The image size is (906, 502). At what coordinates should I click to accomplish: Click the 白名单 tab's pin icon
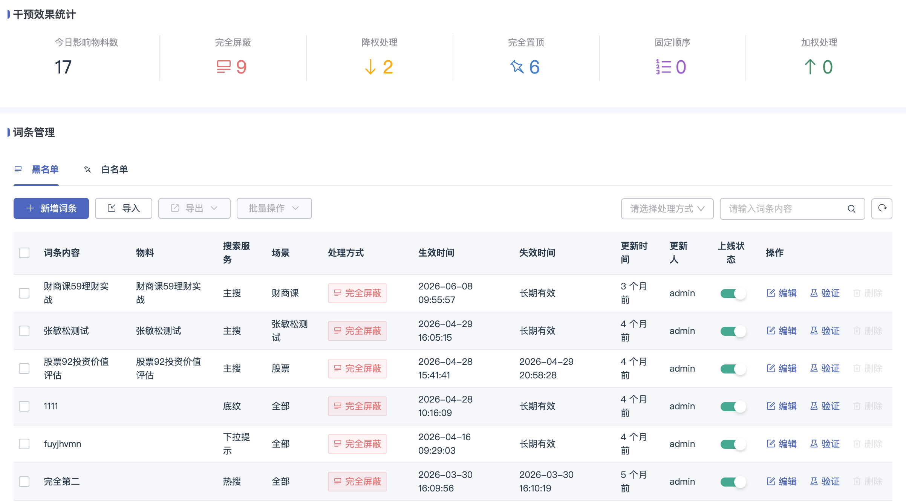pyautogui.click(x=87, y=169)
